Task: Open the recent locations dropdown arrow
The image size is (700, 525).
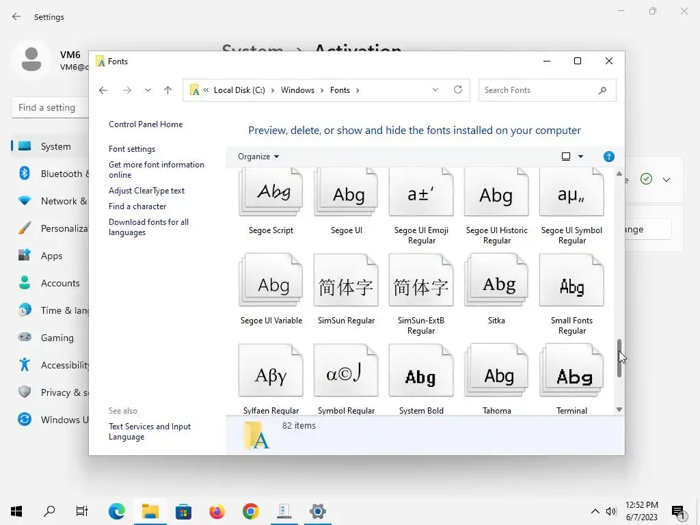Action: click(148, 90)
